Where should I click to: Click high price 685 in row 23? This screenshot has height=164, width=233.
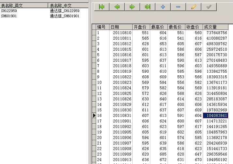(x=159, y=154)
